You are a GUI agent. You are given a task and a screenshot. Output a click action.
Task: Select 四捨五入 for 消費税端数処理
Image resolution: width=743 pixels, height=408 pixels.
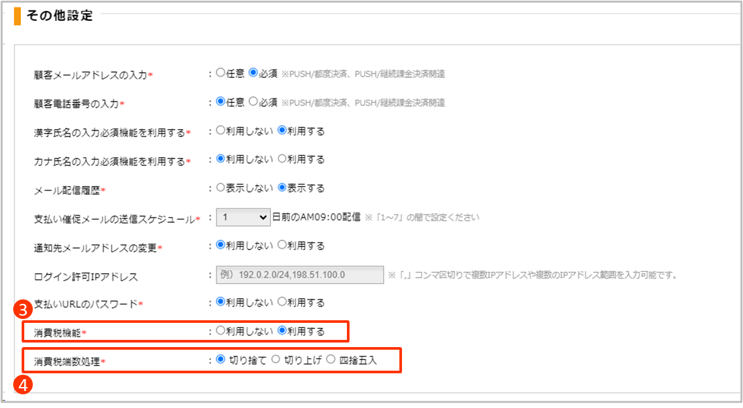(x=331, y=360)
